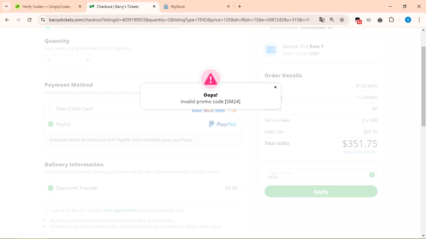Viewport: 426px width, 239px height.
Task: Select New Credit Card radio button
Action: click(51, 109)
